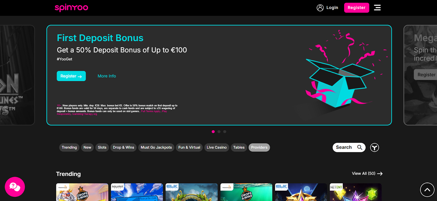The image size is (437, 201).
Task: Click the scroll-to-top arrow icon
Action: (427, 190)
